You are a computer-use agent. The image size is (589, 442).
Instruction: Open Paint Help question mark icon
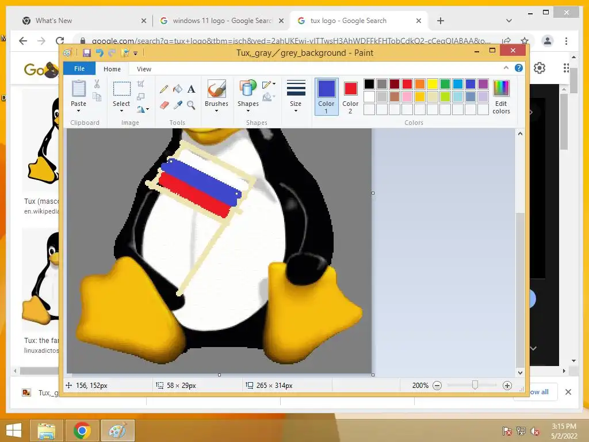519,68
